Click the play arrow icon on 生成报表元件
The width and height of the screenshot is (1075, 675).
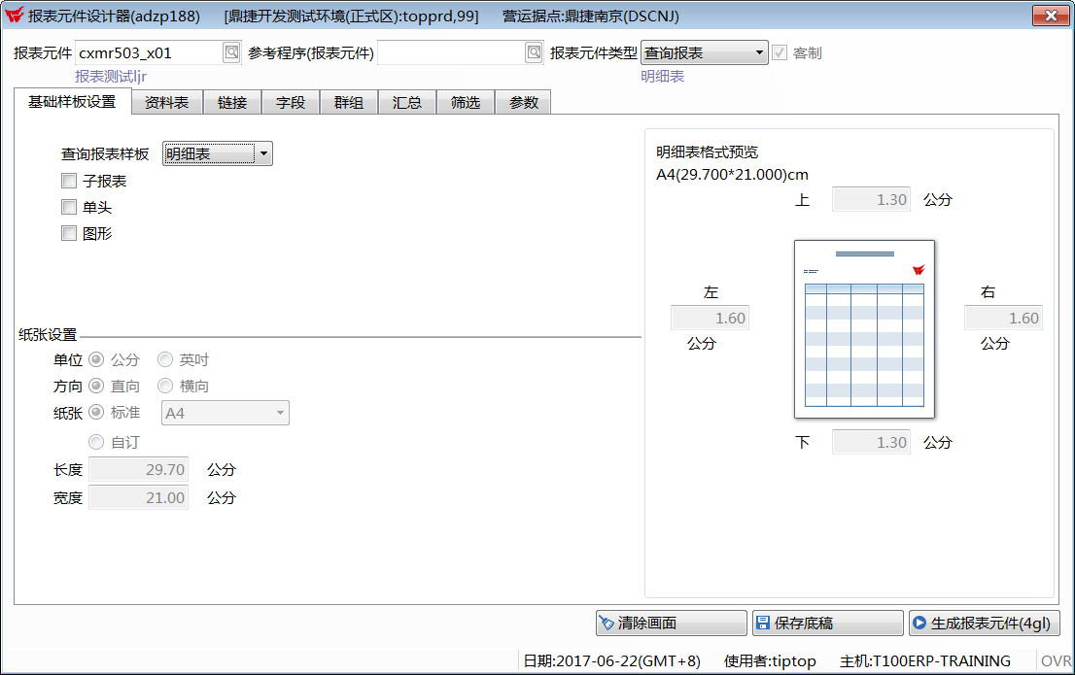(919, 623)
